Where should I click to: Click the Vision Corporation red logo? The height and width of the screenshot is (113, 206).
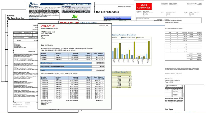[144, 6]
